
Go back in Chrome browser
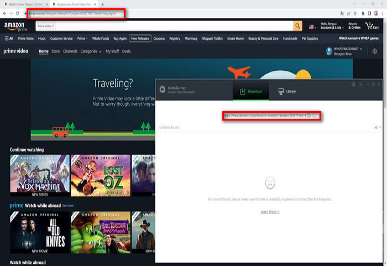(x=4, y=13)
